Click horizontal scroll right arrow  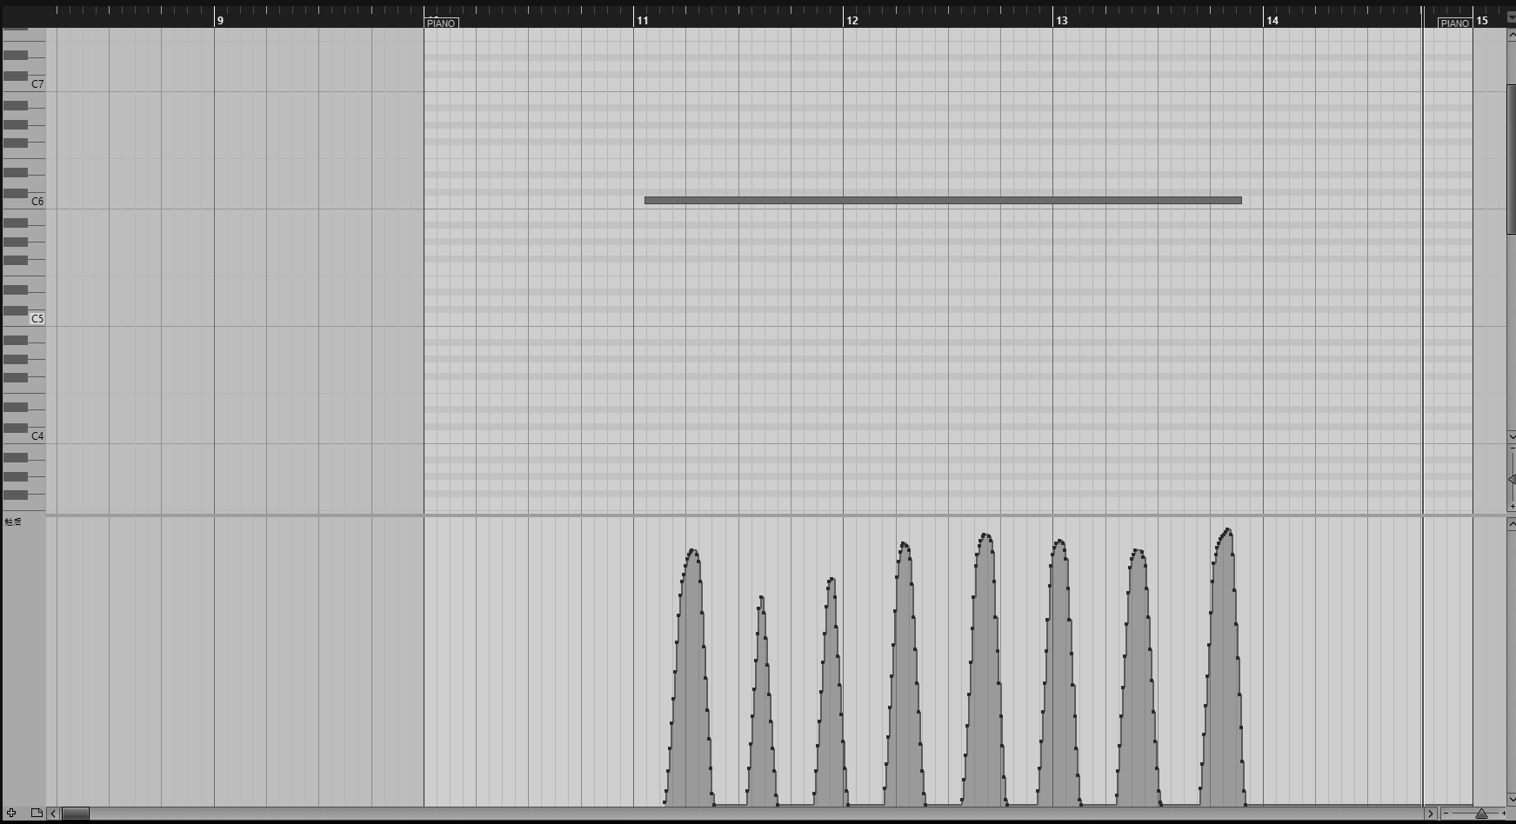(x=1430, y=814)
